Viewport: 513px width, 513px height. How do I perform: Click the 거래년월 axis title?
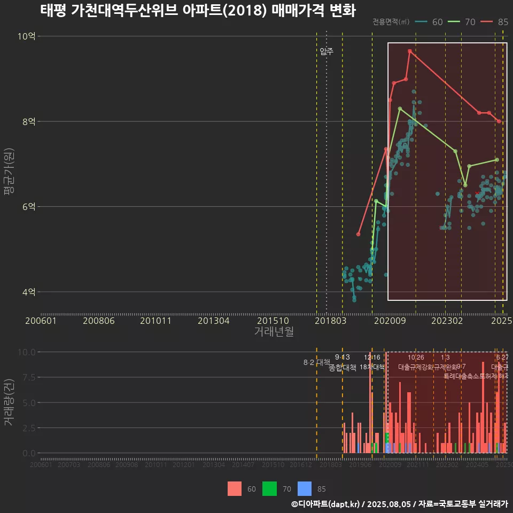point(274,331)
